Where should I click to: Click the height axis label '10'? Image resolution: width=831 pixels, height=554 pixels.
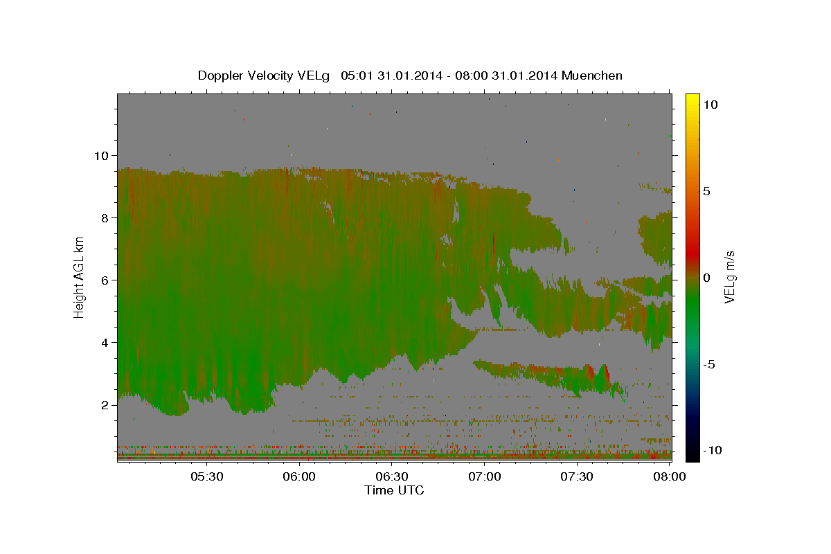103,156
